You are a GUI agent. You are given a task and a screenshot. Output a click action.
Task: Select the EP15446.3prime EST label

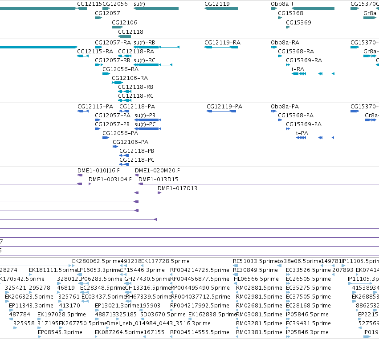click(142, 270)
